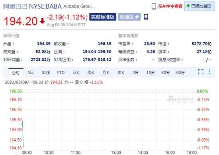The width and height of the screenshot is (219, 155).
Task: Toggle the chart fullscreen icon
Action: click(x=201, y=72)
